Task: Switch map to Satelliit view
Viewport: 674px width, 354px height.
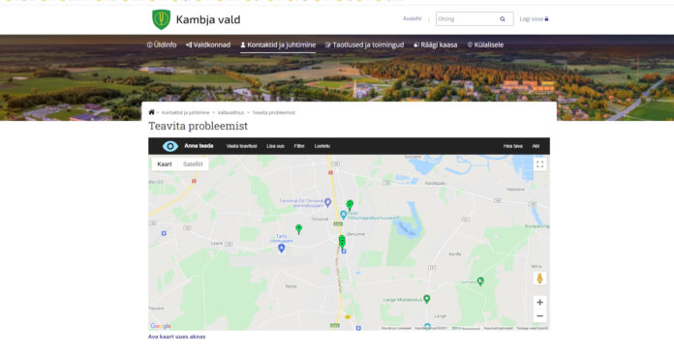Action: [x=193, y=163]
